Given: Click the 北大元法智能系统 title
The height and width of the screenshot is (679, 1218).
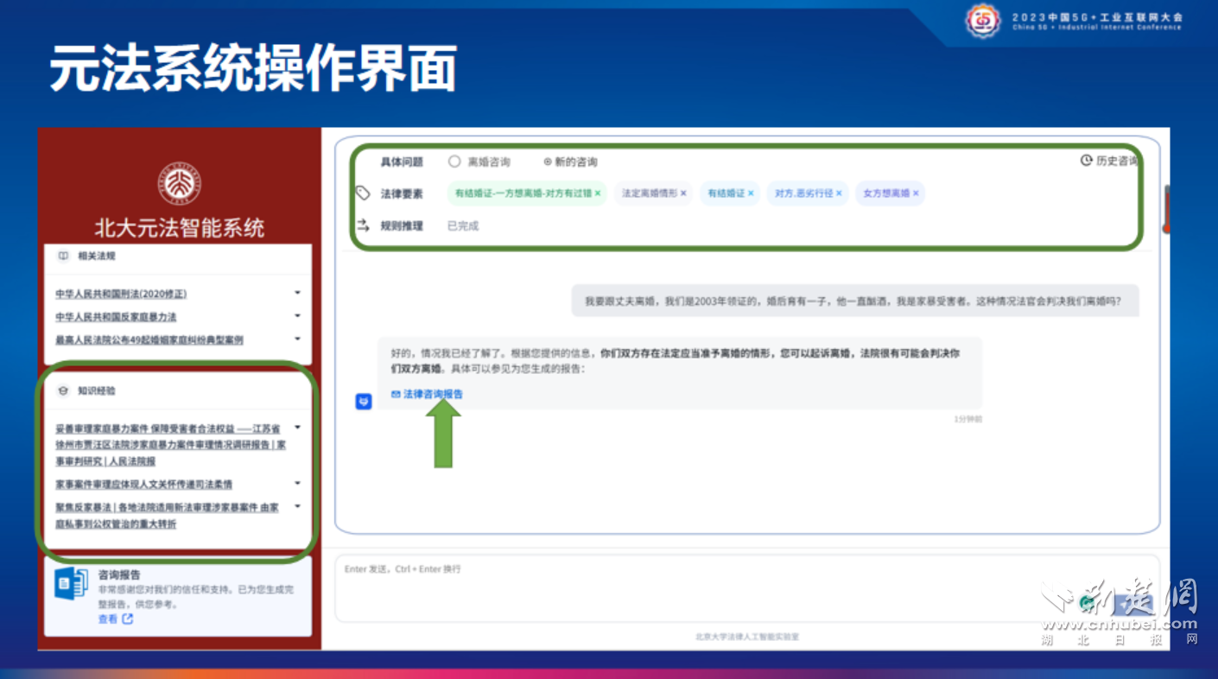Looking at the screenshot, I should [180, 228].
